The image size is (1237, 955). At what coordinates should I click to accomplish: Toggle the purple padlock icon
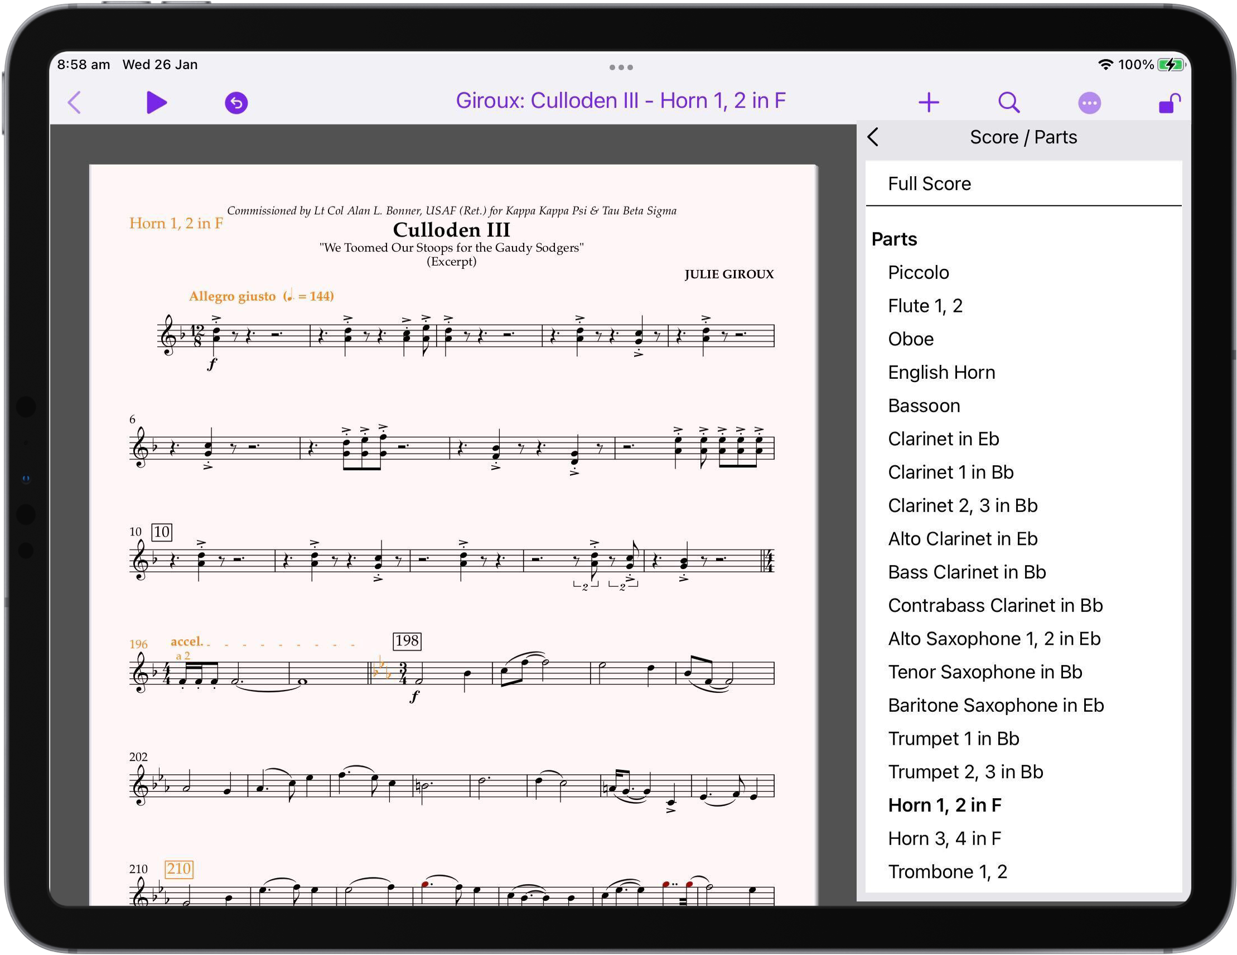pyautogui.click(x=1169, y=103)
